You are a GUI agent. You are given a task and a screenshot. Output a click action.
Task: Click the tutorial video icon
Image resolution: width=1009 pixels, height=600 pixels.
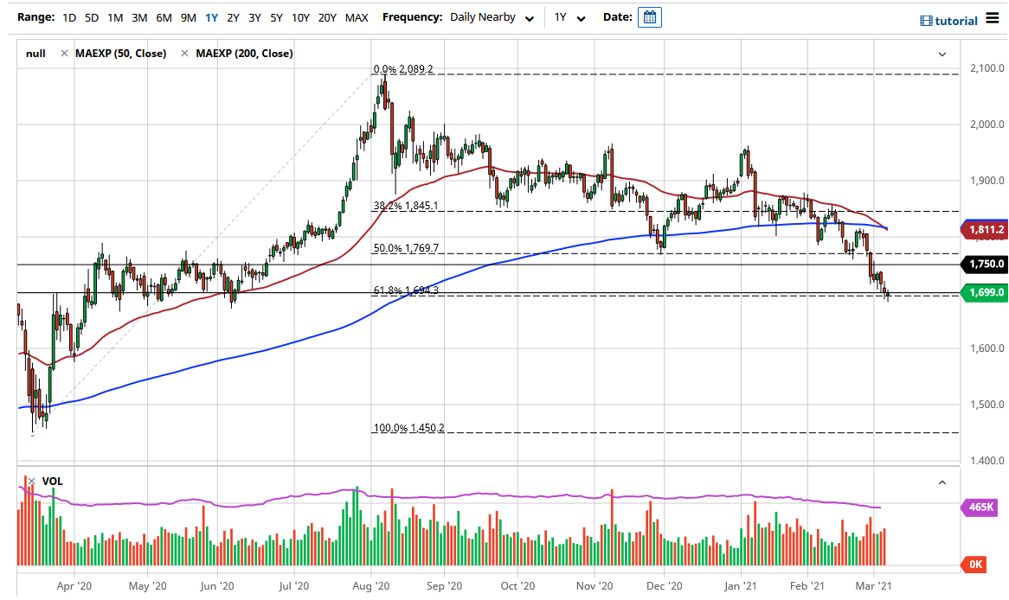coord(926,21)
